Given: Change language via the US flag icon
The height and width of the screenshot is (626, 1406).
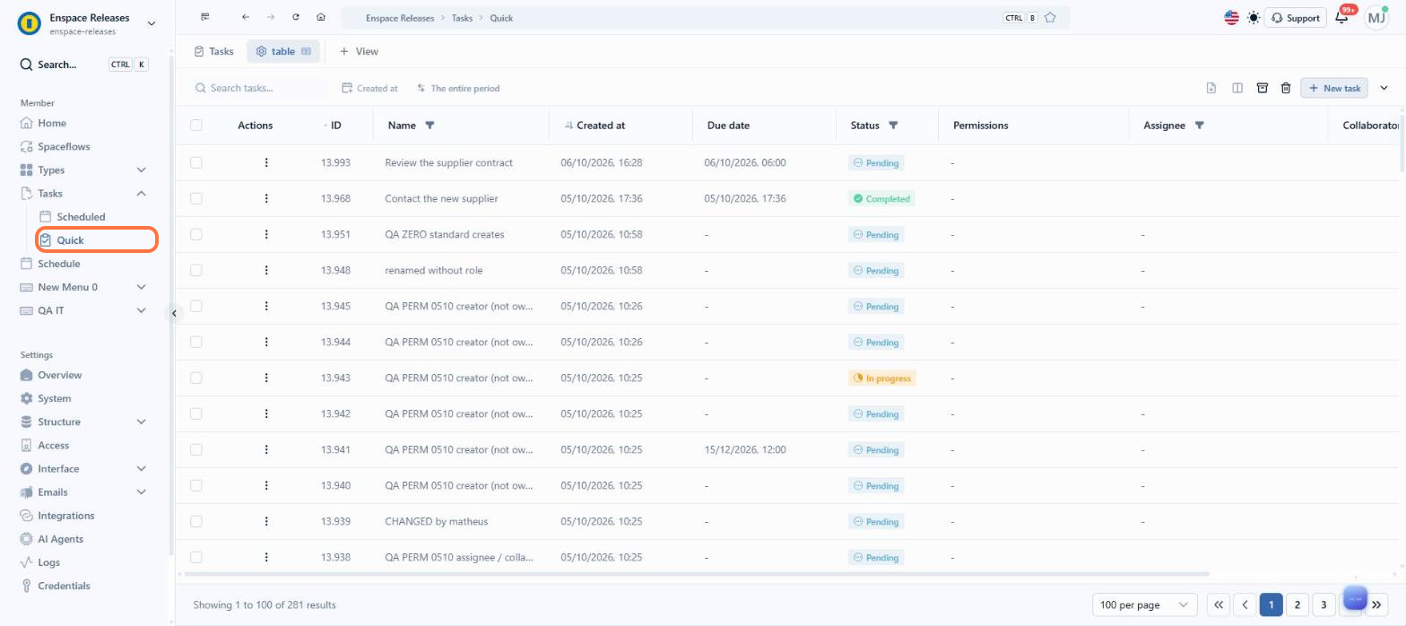Looking at the screenshot, I should click(1231, 18).
